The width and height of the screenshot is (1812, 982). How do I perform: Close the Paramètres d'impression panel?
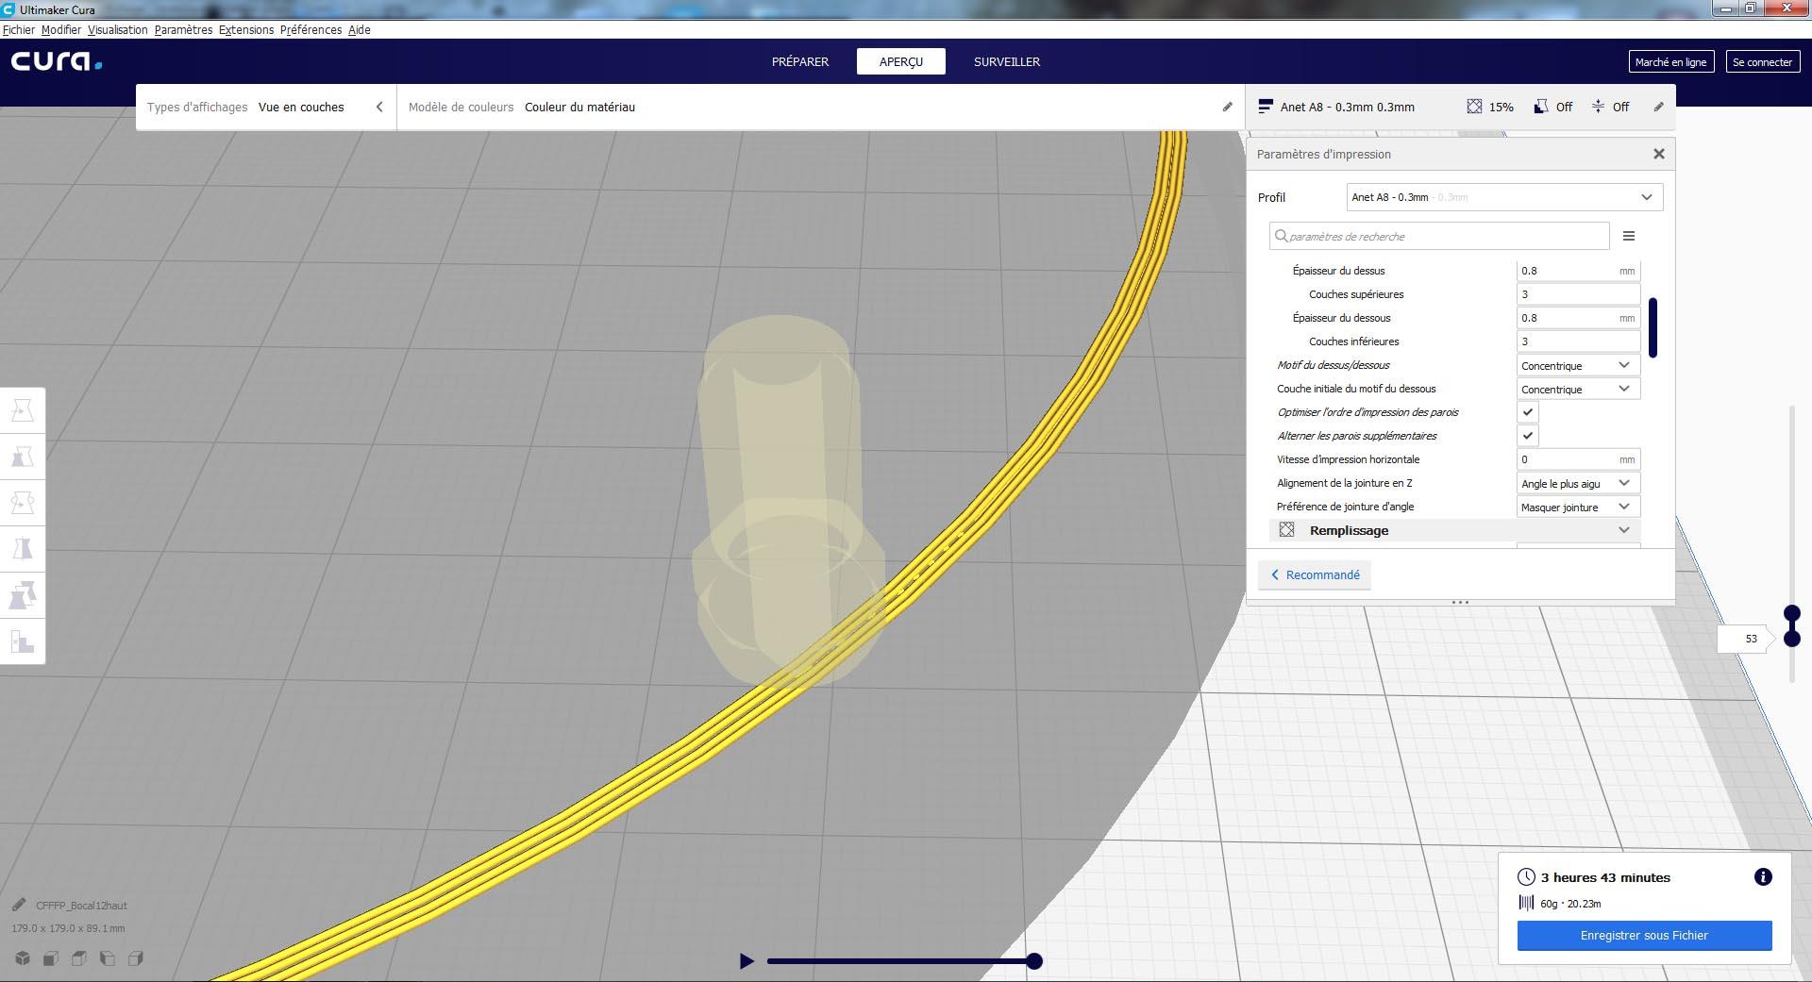[1658, 154]
